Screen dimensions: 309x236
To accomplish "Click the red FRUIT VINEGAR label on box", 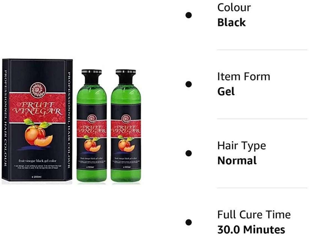I will (37, 108).
